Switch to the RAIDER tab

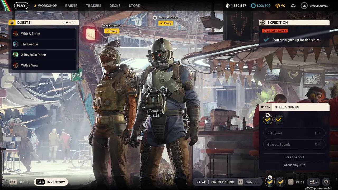pyautogui.click(x=71, y=6)
